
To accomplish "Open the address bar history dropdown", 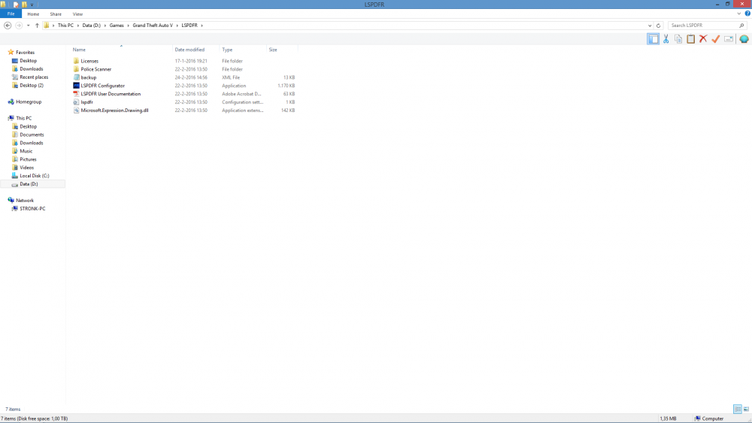I will pyautogui.click(x=650, y=26).
